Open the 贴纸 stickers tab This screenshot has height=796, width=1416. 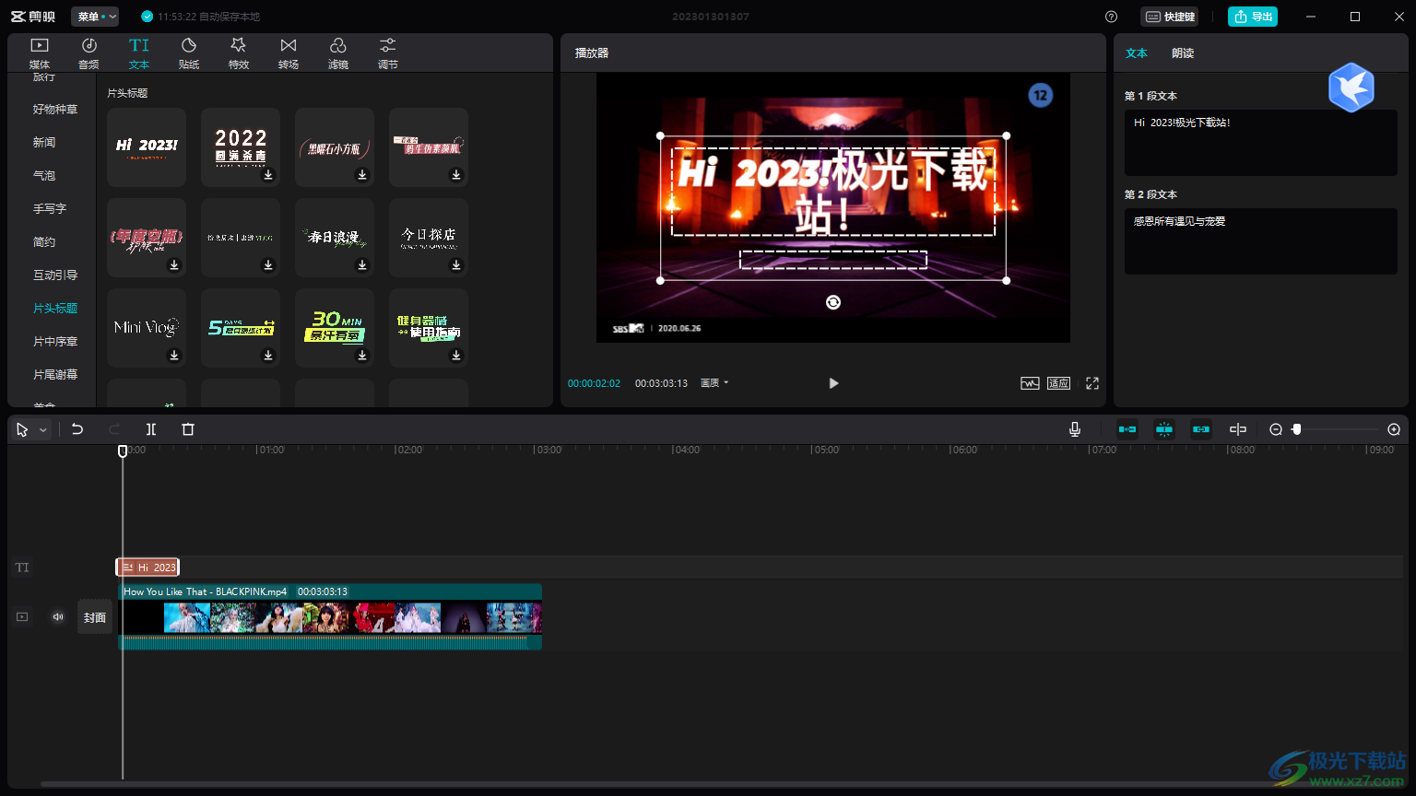(189, 53)
